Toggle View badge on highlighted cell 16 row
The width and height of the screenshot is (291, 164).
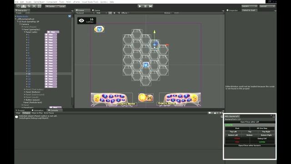[x=50, y=74]
